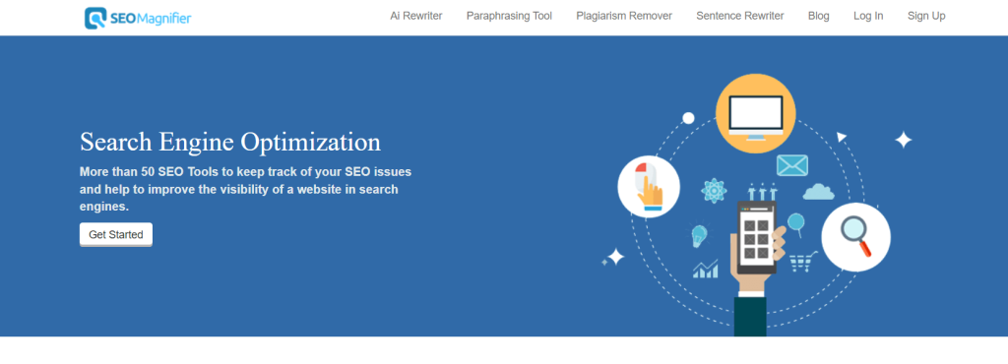Click the cloud icon in illustration
Image resolution: width=1008 pixels, height=364 pixels.
(818, 191)
